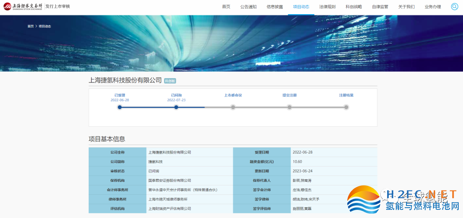Select the 项目动态 menu tab
This screenshot has width=463, height=218.
(x=301, y=7)
